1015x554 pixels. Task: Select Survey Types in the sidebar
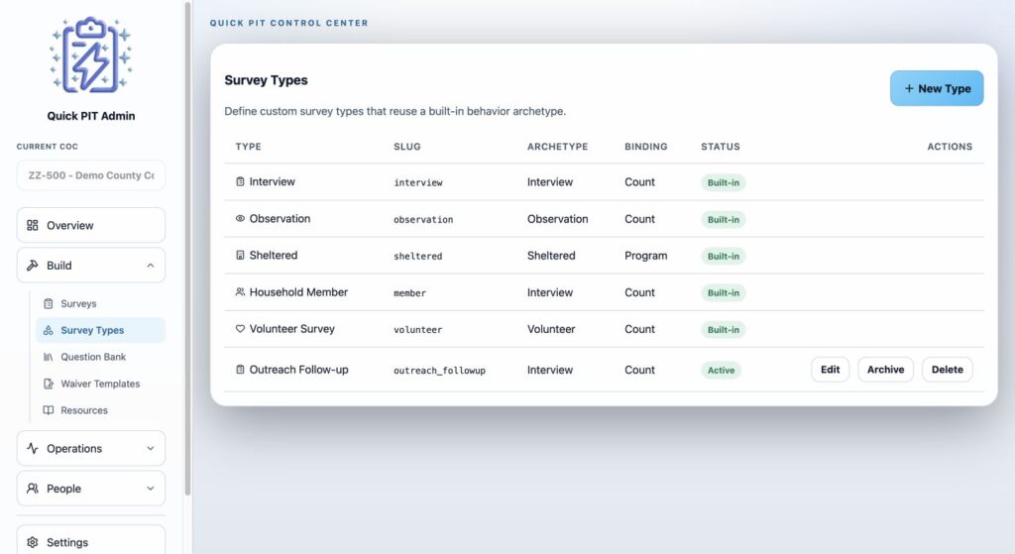(100, 330)
